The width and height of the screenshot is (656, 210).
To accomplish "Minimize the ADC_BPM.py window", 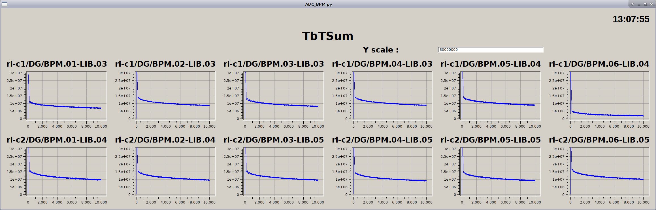I will (639, 4).
